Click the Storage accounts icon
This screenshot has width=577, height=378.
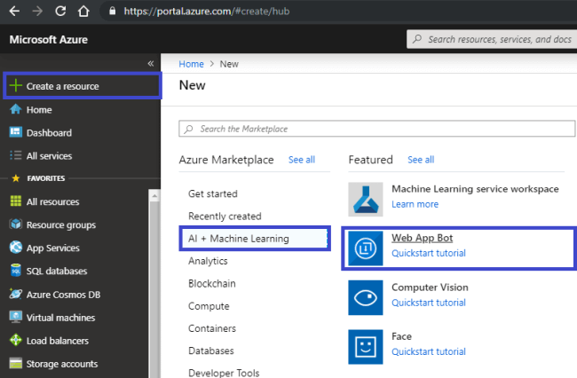pos(16,363)
